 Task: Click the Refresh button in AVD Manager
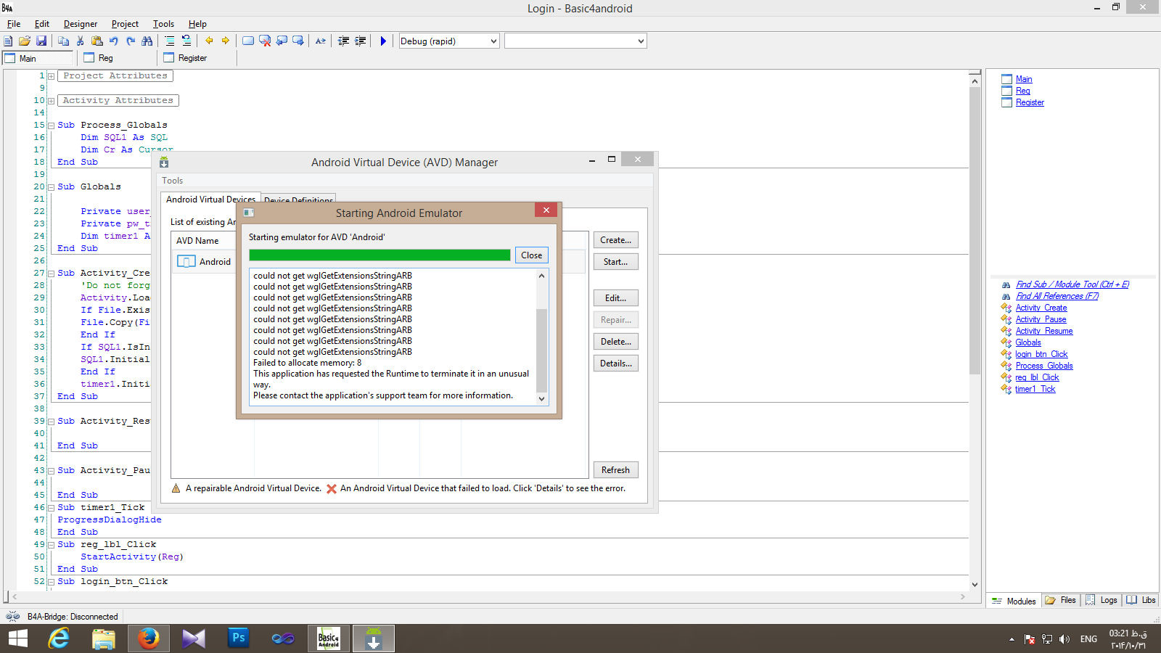pyautogui.click(x=615, y=470)
